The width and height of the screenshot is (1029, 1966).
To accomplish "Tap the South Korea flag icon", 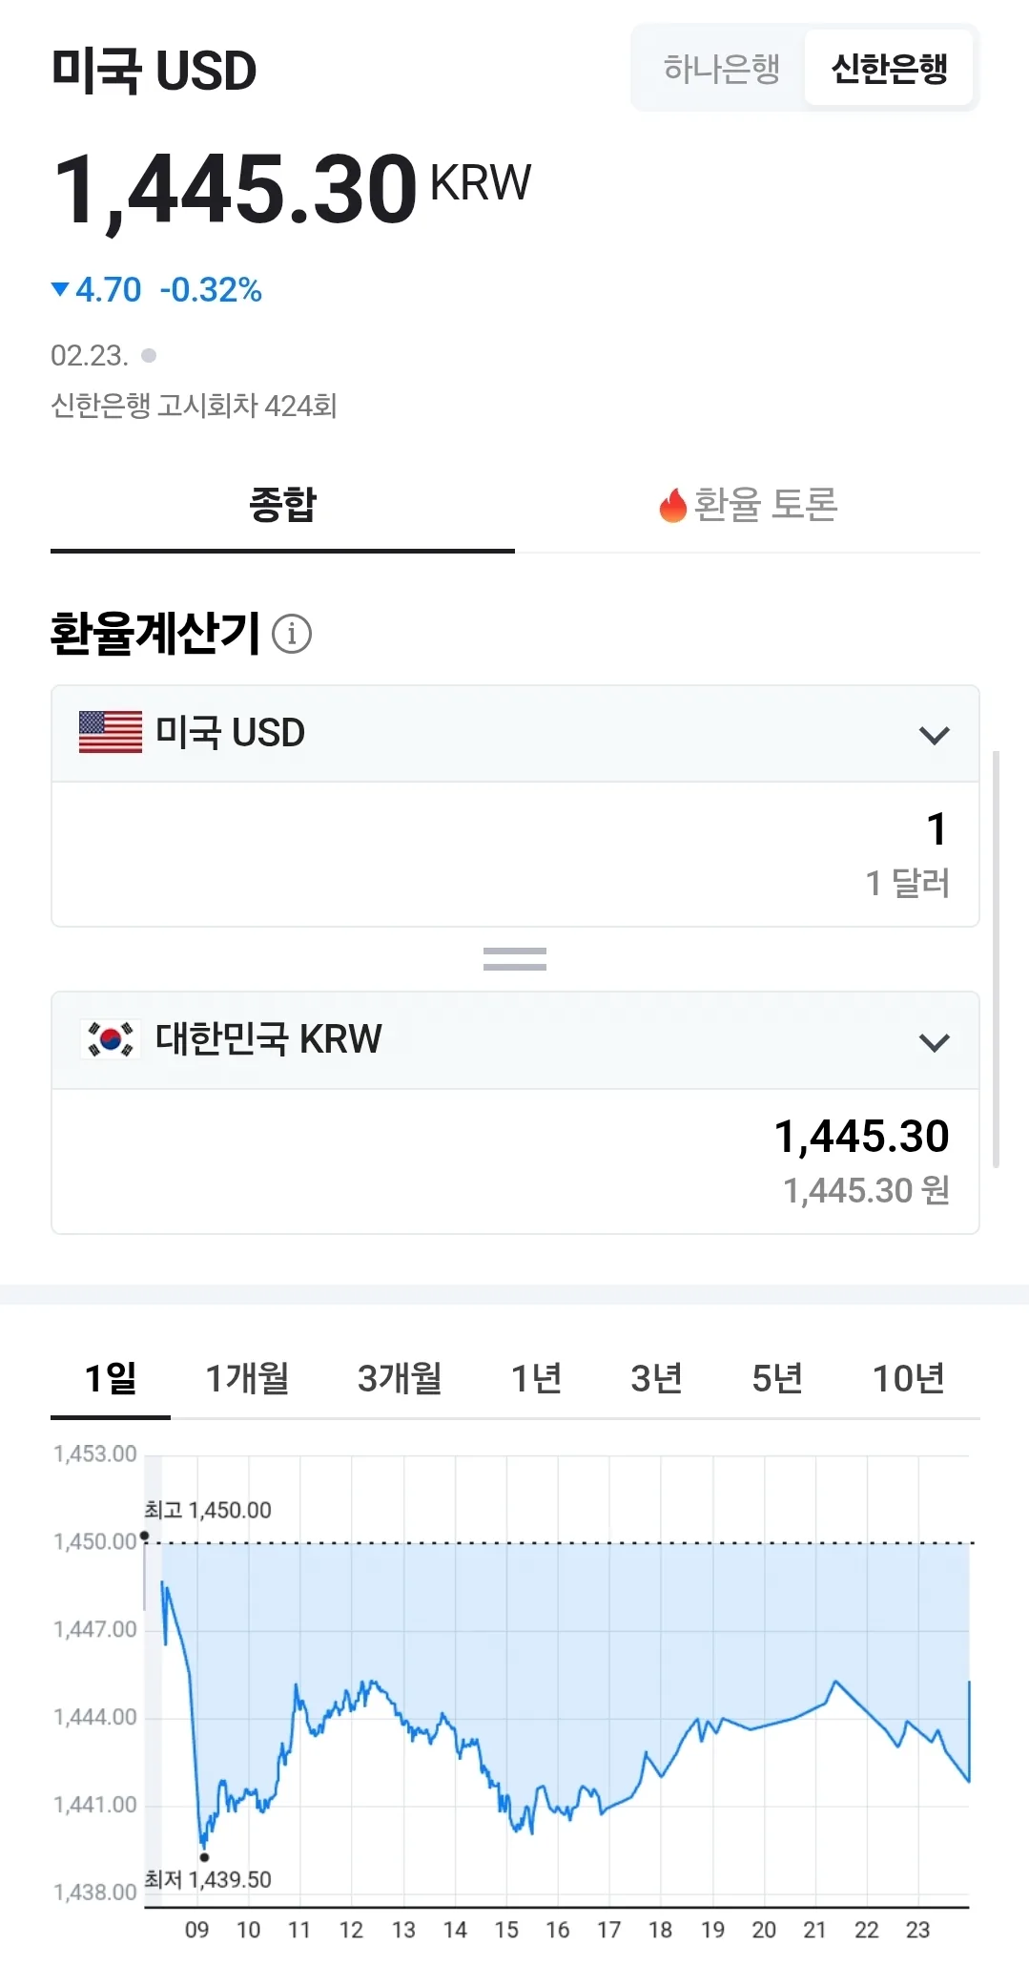I will (x=111, y=1038).
